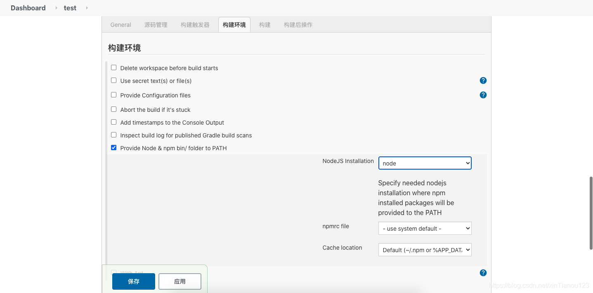Switch to the 构建 tab

pos(265,25)
